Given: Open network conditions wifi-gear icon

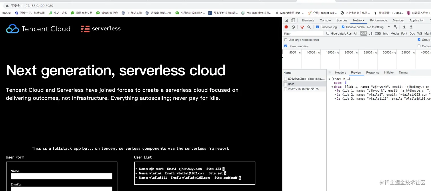Looking at the screenshot, I should pos(395,27).
